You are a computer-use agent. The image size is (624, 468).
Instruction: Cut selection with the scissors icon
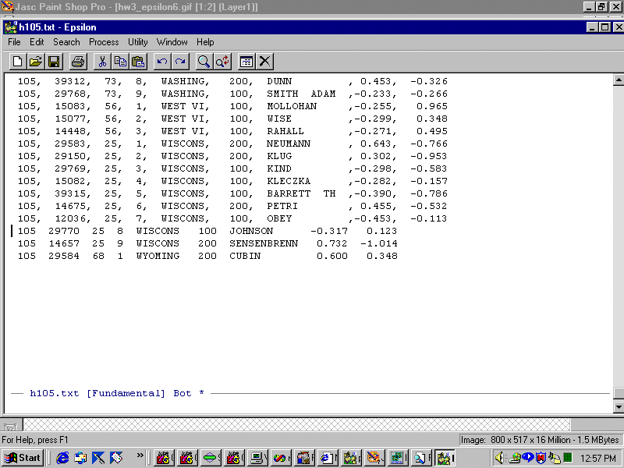point(102,61)
